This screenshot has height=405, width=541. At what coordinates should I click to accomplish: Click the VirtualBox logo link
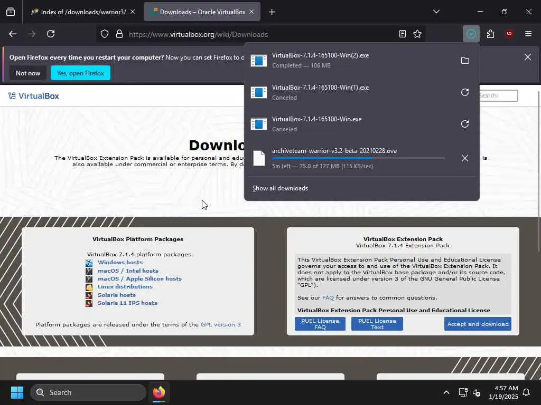[x=34, y=96]
